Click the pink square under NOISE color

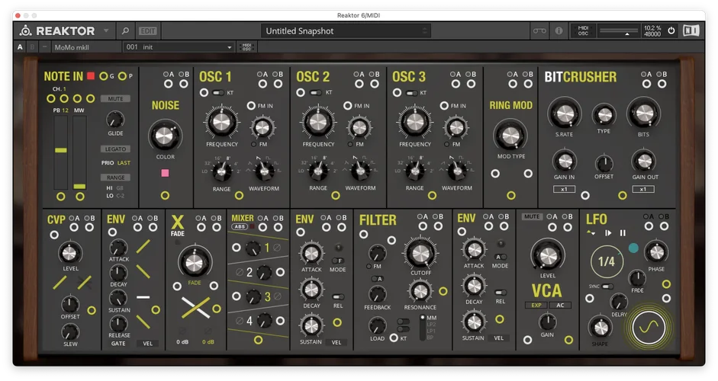point(164,173)
